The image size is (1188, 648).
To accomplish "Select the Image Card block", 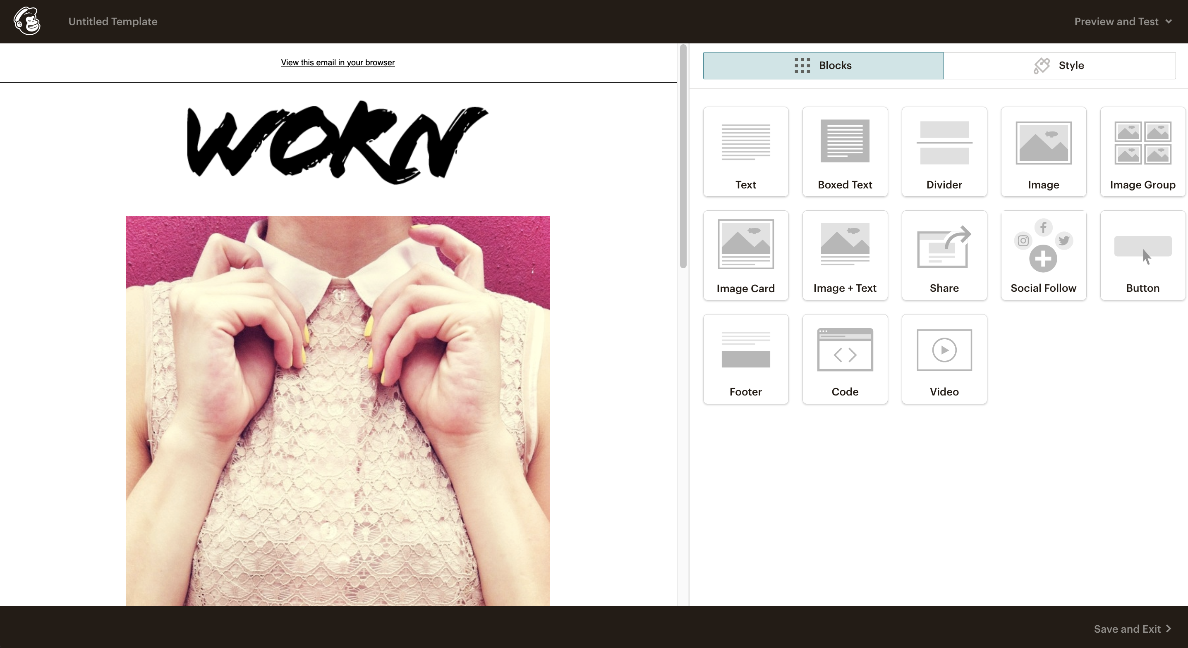I will click(x=746, y=255).
